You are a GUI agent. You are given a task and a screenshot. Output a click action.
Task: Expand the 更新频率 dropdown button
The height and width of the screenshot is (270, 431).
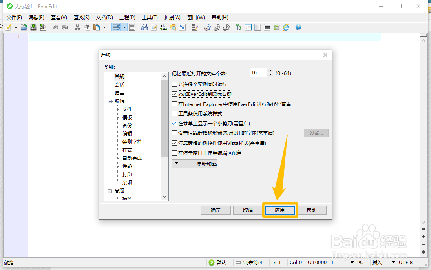[195, 164]
